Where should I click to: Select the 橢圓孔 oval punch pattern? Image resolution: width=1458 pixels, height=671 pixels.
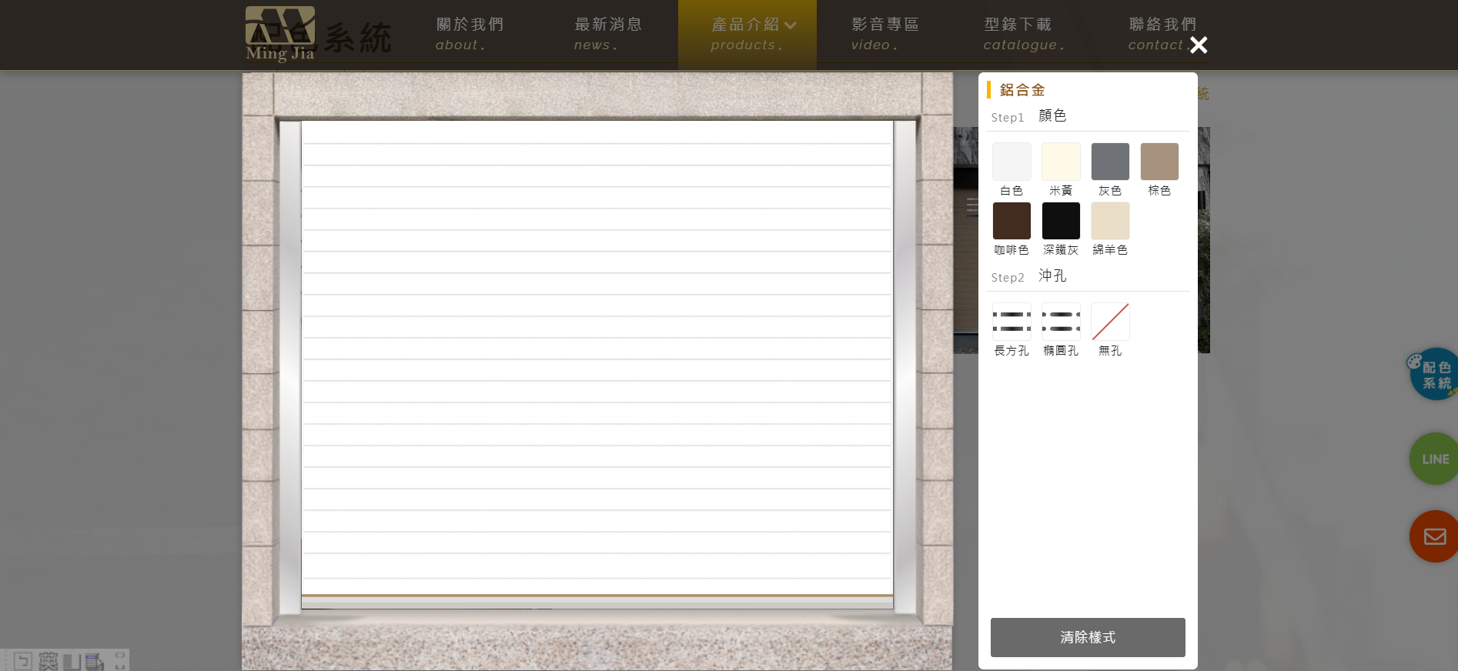click(1060, 322)
